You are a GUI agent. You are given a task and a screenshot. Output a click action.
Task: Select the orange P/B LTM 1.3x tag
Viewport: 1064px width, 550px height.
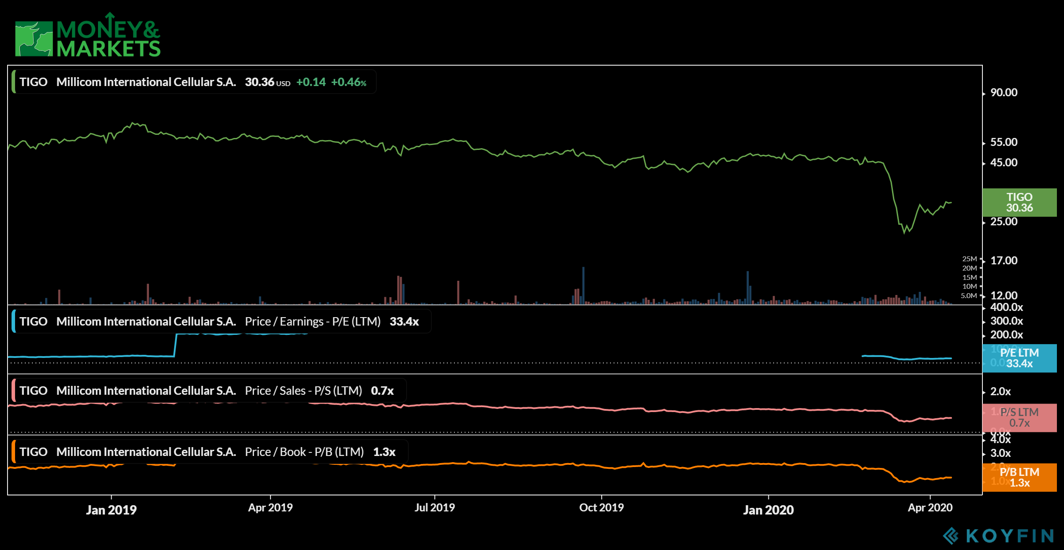[1019, 477]
